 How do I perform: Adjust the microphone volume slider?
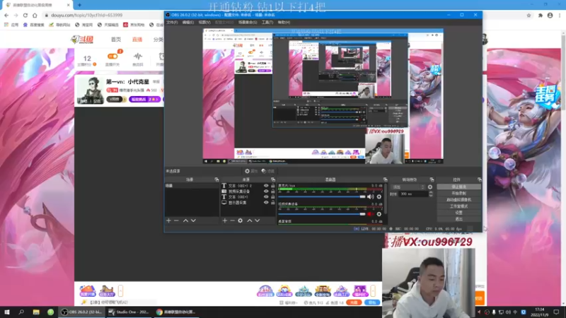[x=322, y=197]
